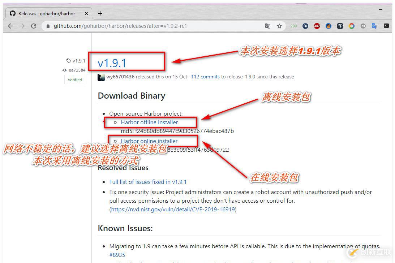Click the Download Binary heading

(132, 96)
